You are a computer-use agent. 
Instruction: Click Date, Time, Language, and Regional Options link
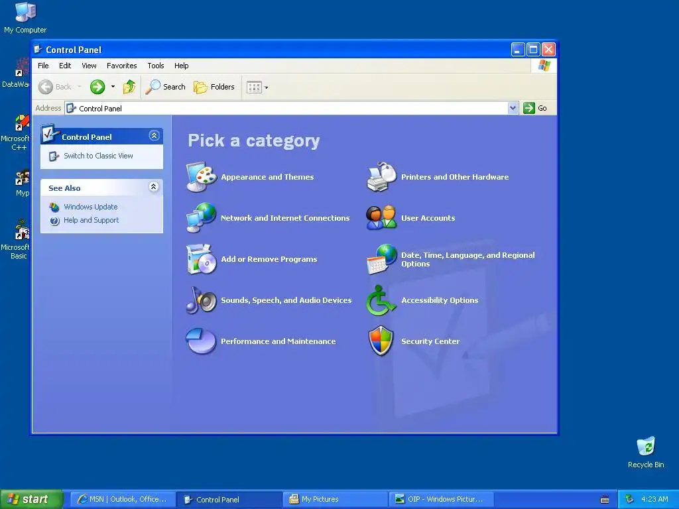pyautogui.click(x=467, y=259)
